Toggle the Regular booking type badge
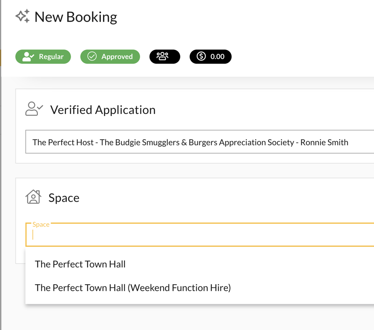This screenshot has width=374, height=330. pos(43,57)
